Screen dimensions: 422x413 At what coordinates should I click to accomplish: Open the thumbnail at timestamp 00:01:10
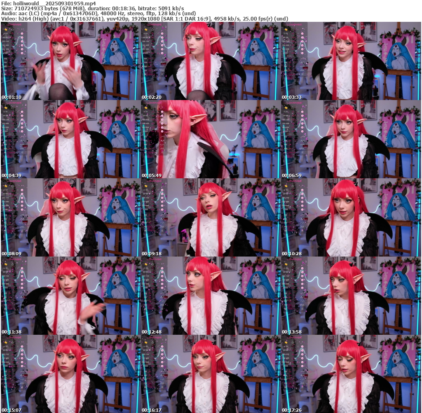click(70, 61)
